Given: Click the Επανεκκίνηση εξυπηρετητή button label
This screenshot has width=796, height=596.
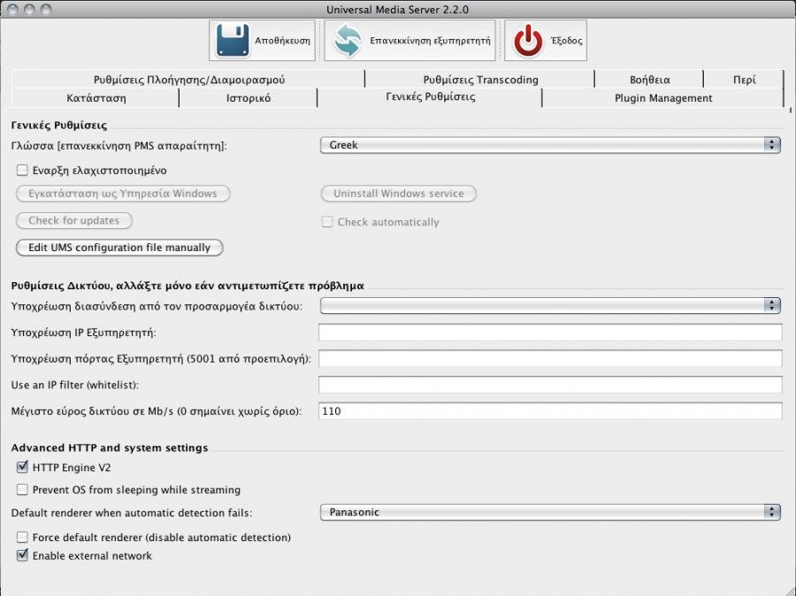Looking at the screenshot, I should [430, 41].
